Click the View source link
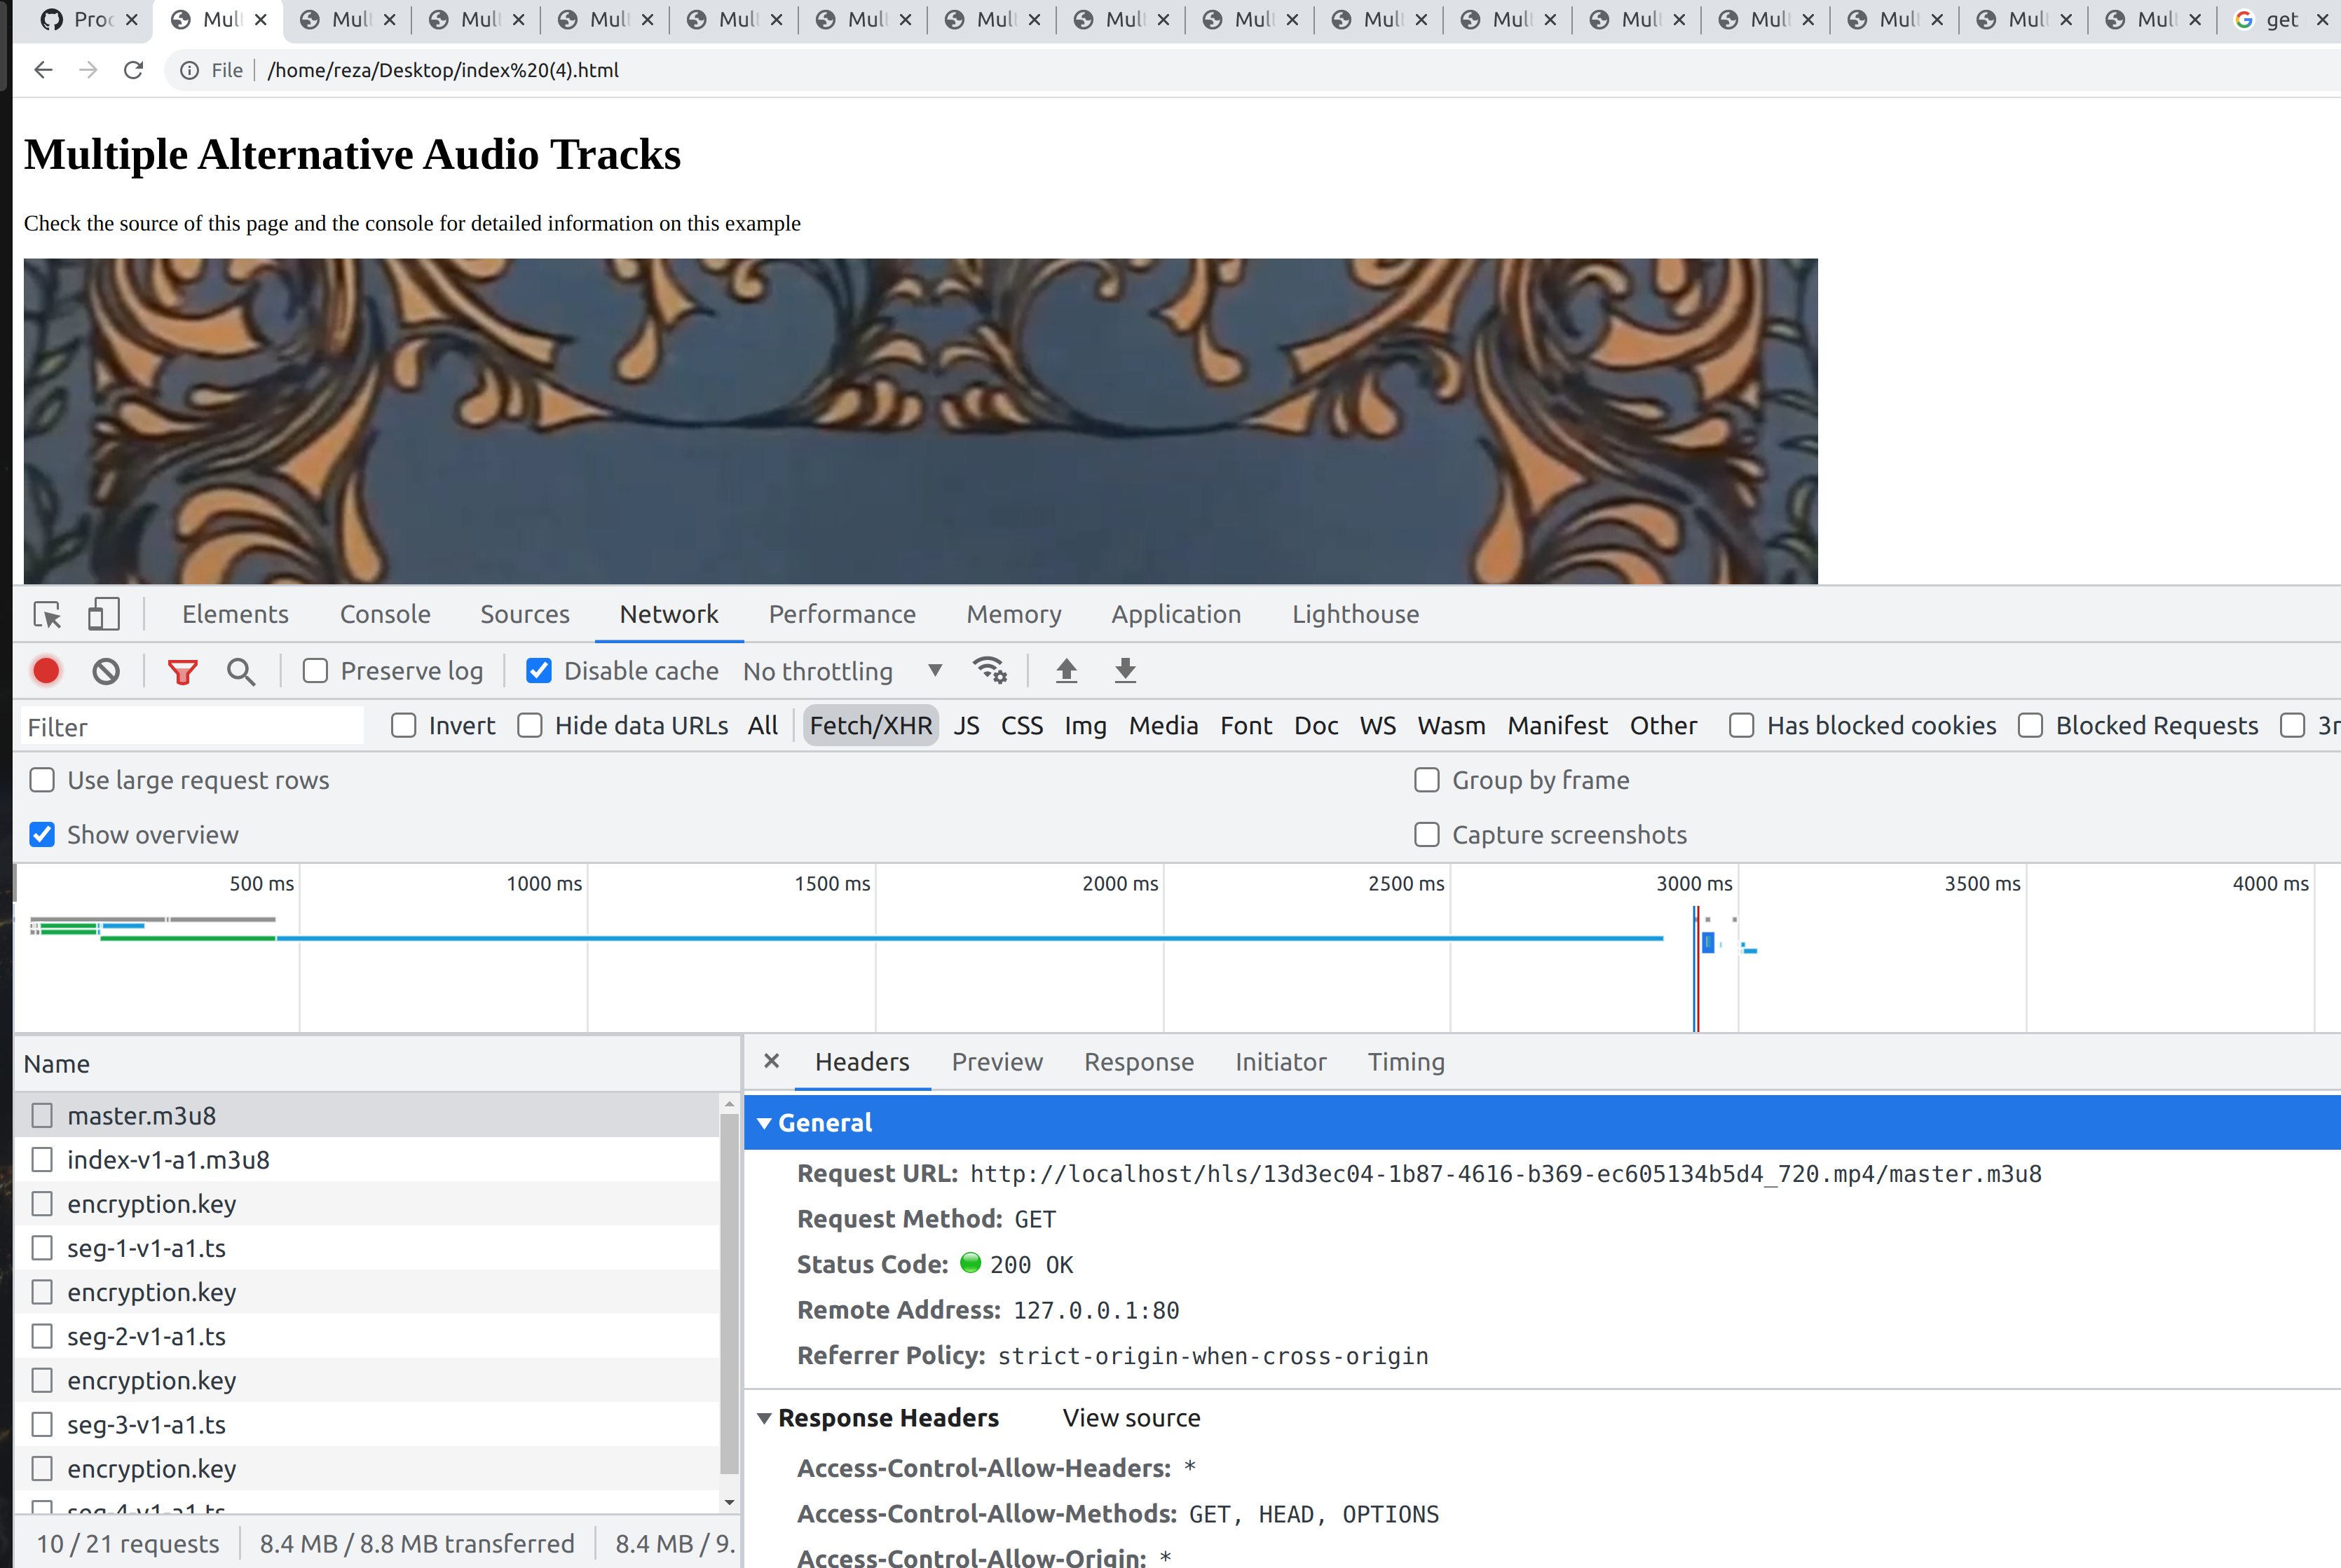 (1131, 1418)
